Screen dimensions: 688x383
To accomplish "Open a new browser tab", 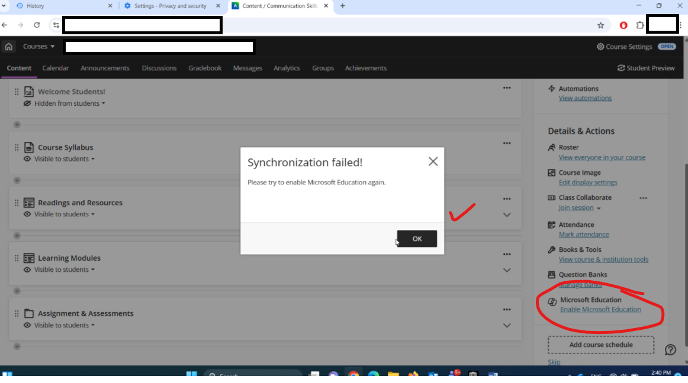I will 343,6.
